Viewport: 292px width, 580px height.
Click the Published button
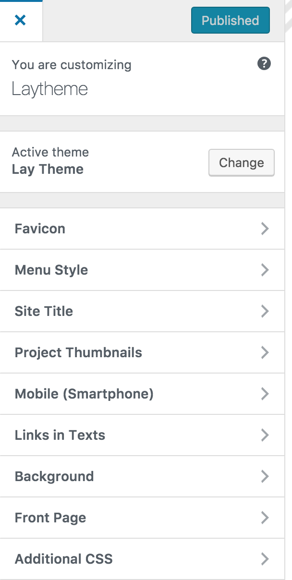tap(230, 20)
